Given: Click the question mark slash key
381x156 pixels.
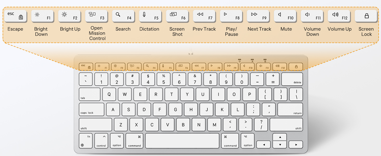Looking at the screenshot, I should click(261, 125).
